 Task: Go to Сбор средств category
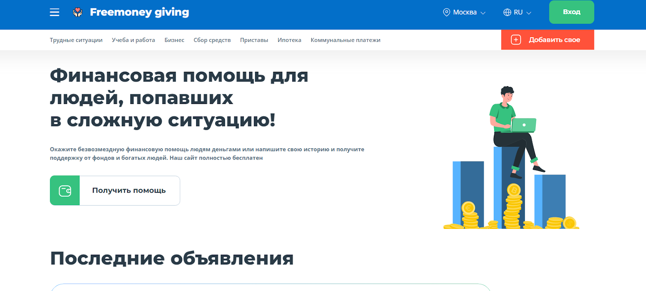[212, 40]
